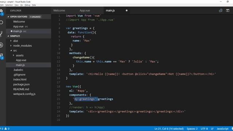Click the commented import App line 2
233x131 pixels.
pos(90,20)
